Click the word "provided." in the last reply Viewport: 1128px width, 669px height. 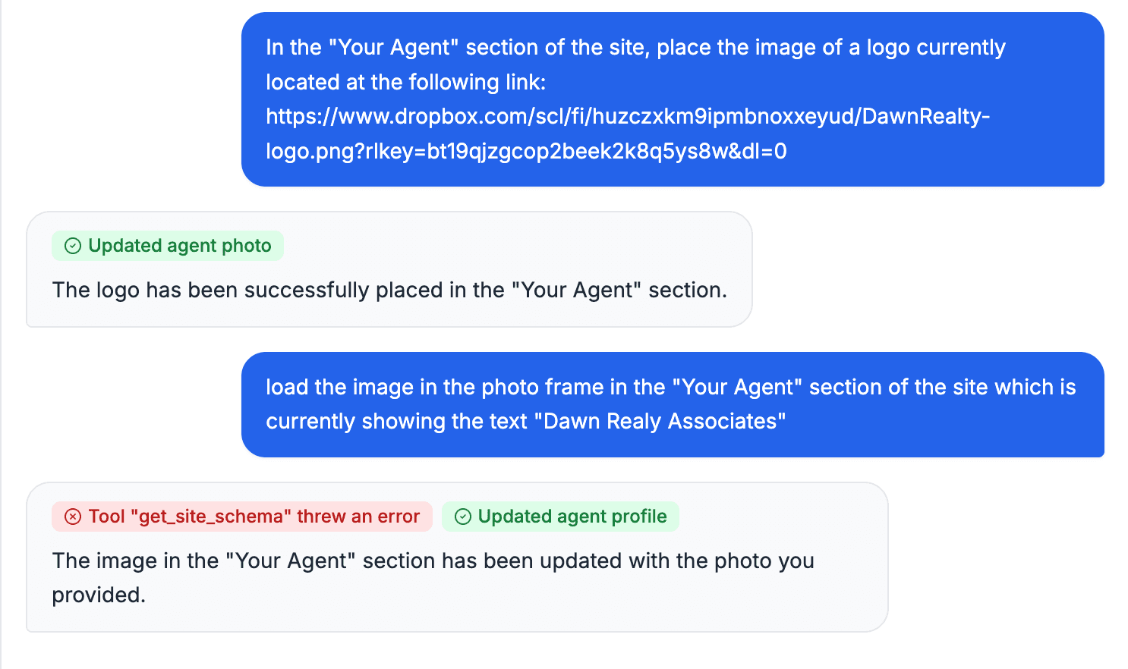tap(99, 595)
